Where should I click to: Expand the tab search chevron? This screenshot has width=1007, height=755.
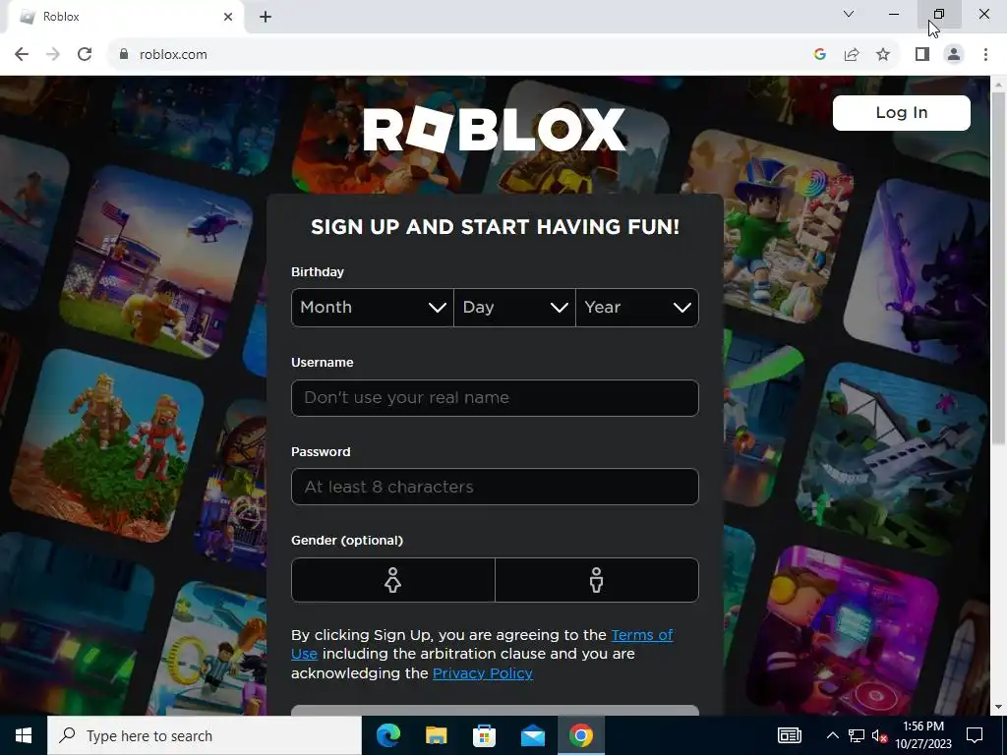(x=849, y=14)
